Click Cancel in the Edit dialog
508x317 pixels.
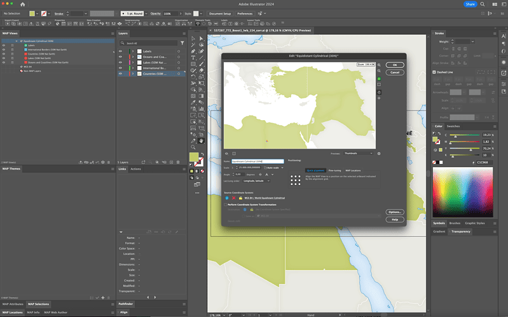(395, 72)
